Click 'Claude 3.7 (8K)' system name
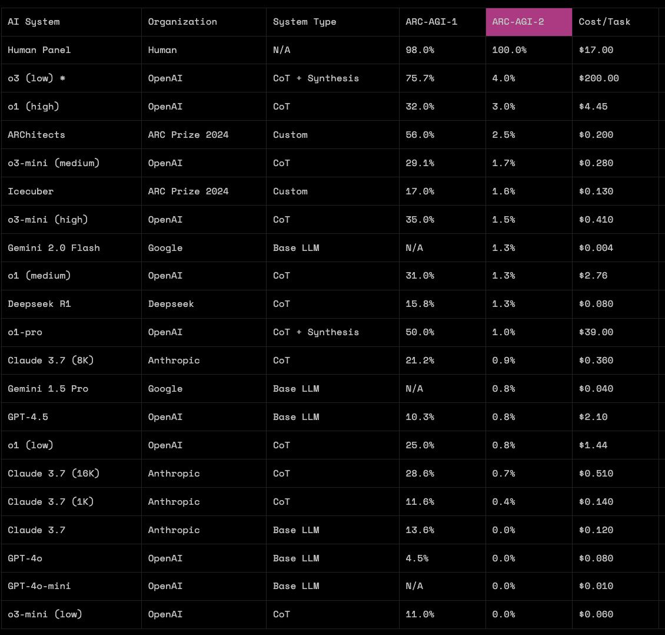The height and width of the screenshot is (635, 665). (51, 361)
